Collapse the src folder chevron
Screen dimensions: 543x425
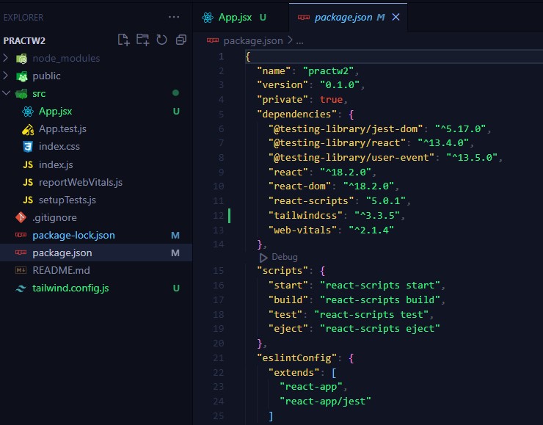[6, 92]
